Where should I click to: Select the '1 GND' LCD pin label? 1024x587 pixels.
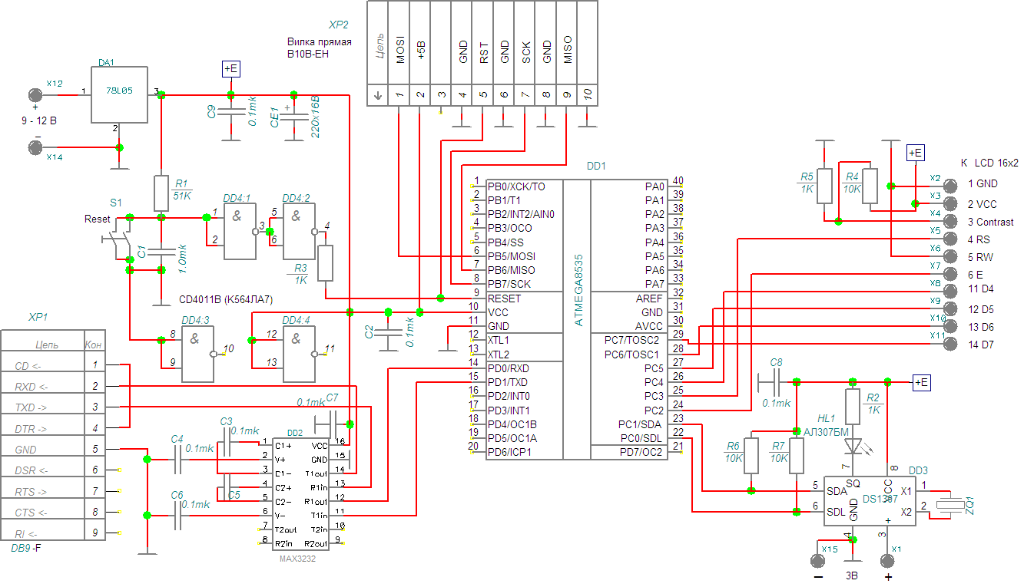[983, 183]
